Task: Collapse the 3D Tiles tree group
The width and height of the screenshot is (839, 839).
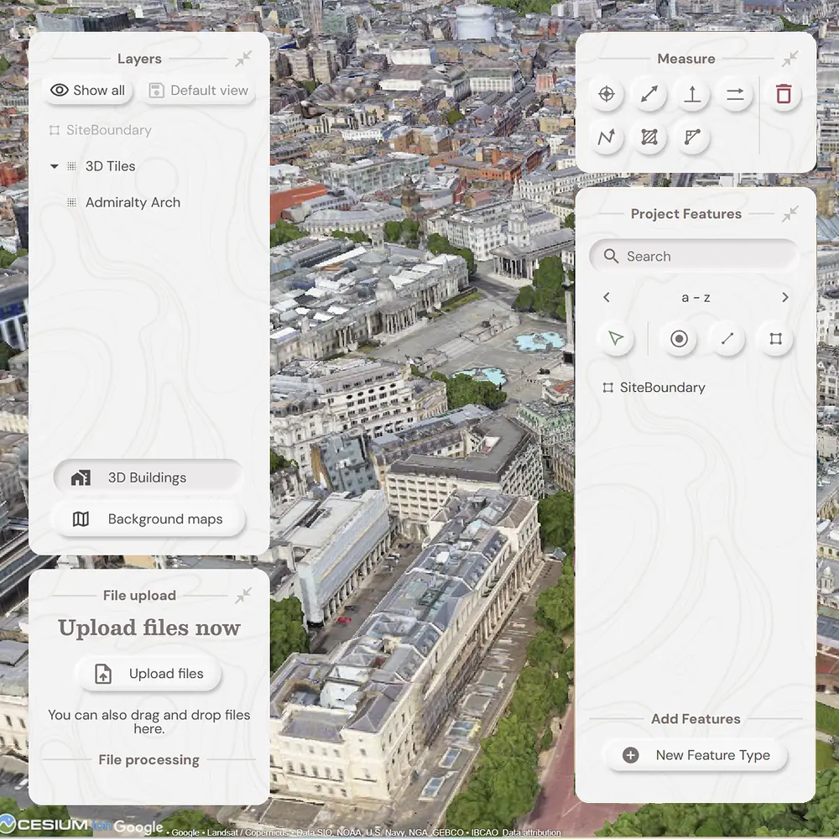Action: click(55, 166)
